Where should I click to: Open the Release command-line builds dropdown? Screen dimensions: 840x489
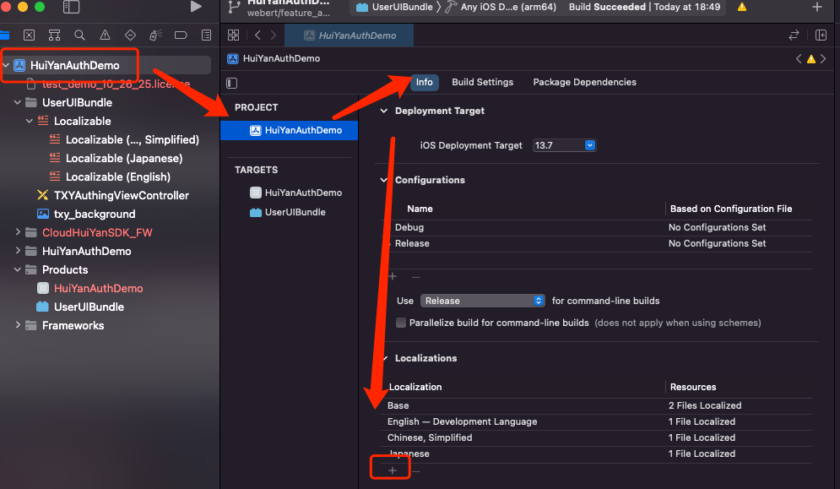pyautogui.click(x=483, y=301)
